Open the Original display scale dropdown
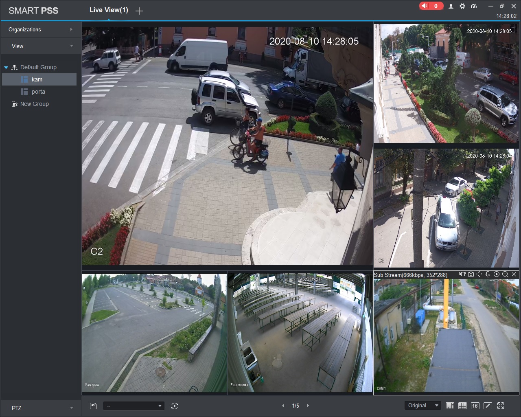Viewport: 521px width, 417px height. click(x=423, y=406)
